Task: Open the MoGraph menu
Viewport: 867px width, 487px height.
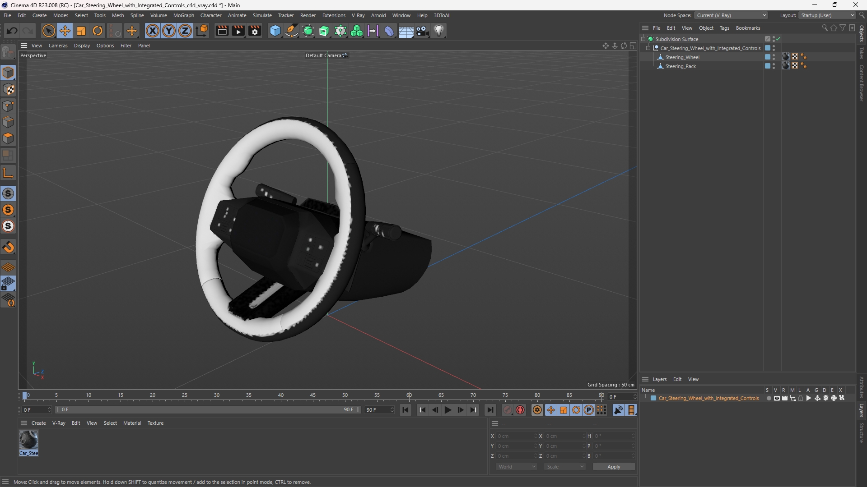Action: pyautogui.click(x=183, y=15)
